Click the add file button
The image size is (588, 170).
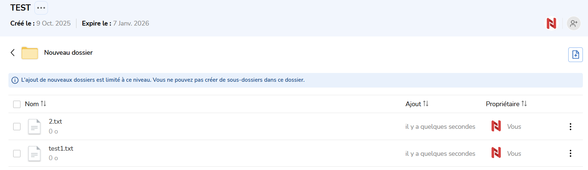tap(575, 55)
